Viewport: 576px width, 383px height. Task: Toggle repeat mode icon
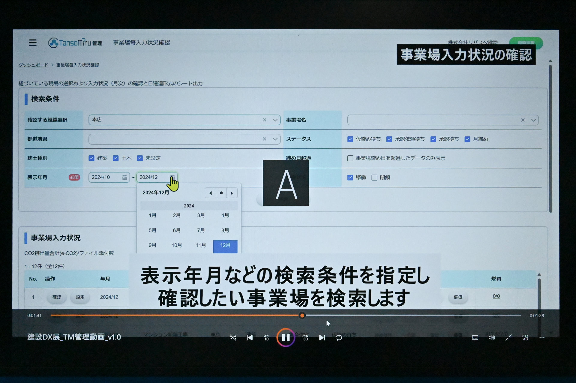[339, 338]
